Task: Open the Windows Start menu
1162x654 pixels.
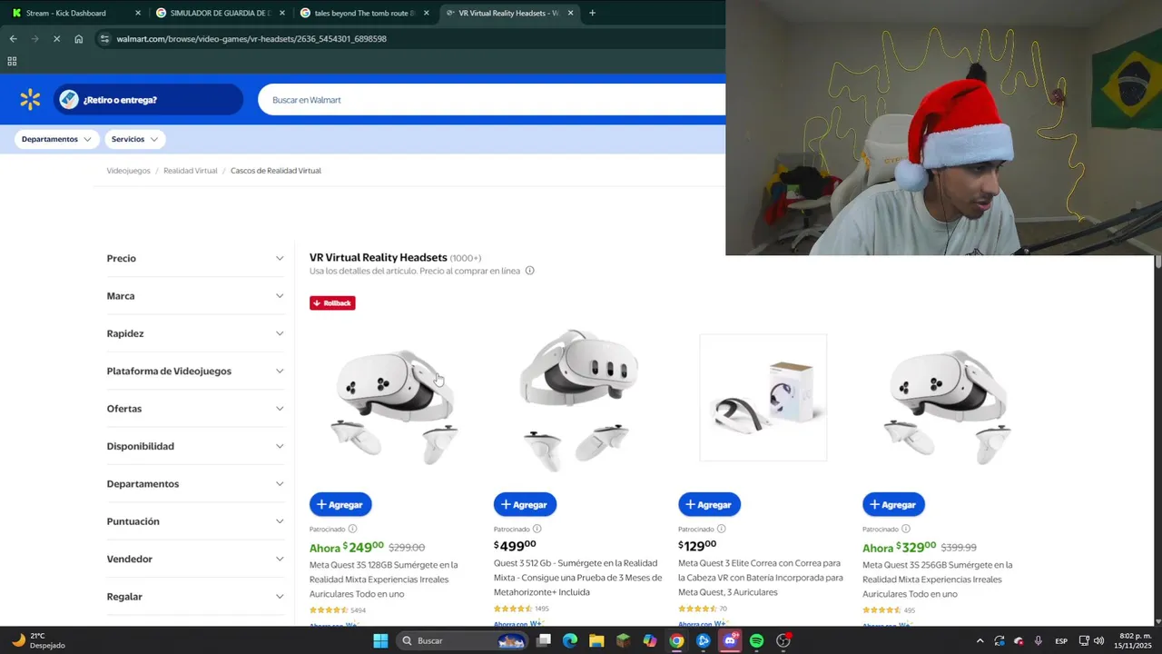Action: click(x=380, y=640)
